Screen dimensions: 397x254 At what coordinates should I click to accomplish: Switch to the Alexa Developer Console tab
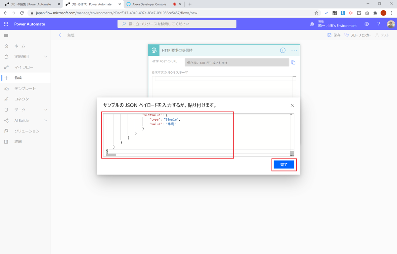149,4
